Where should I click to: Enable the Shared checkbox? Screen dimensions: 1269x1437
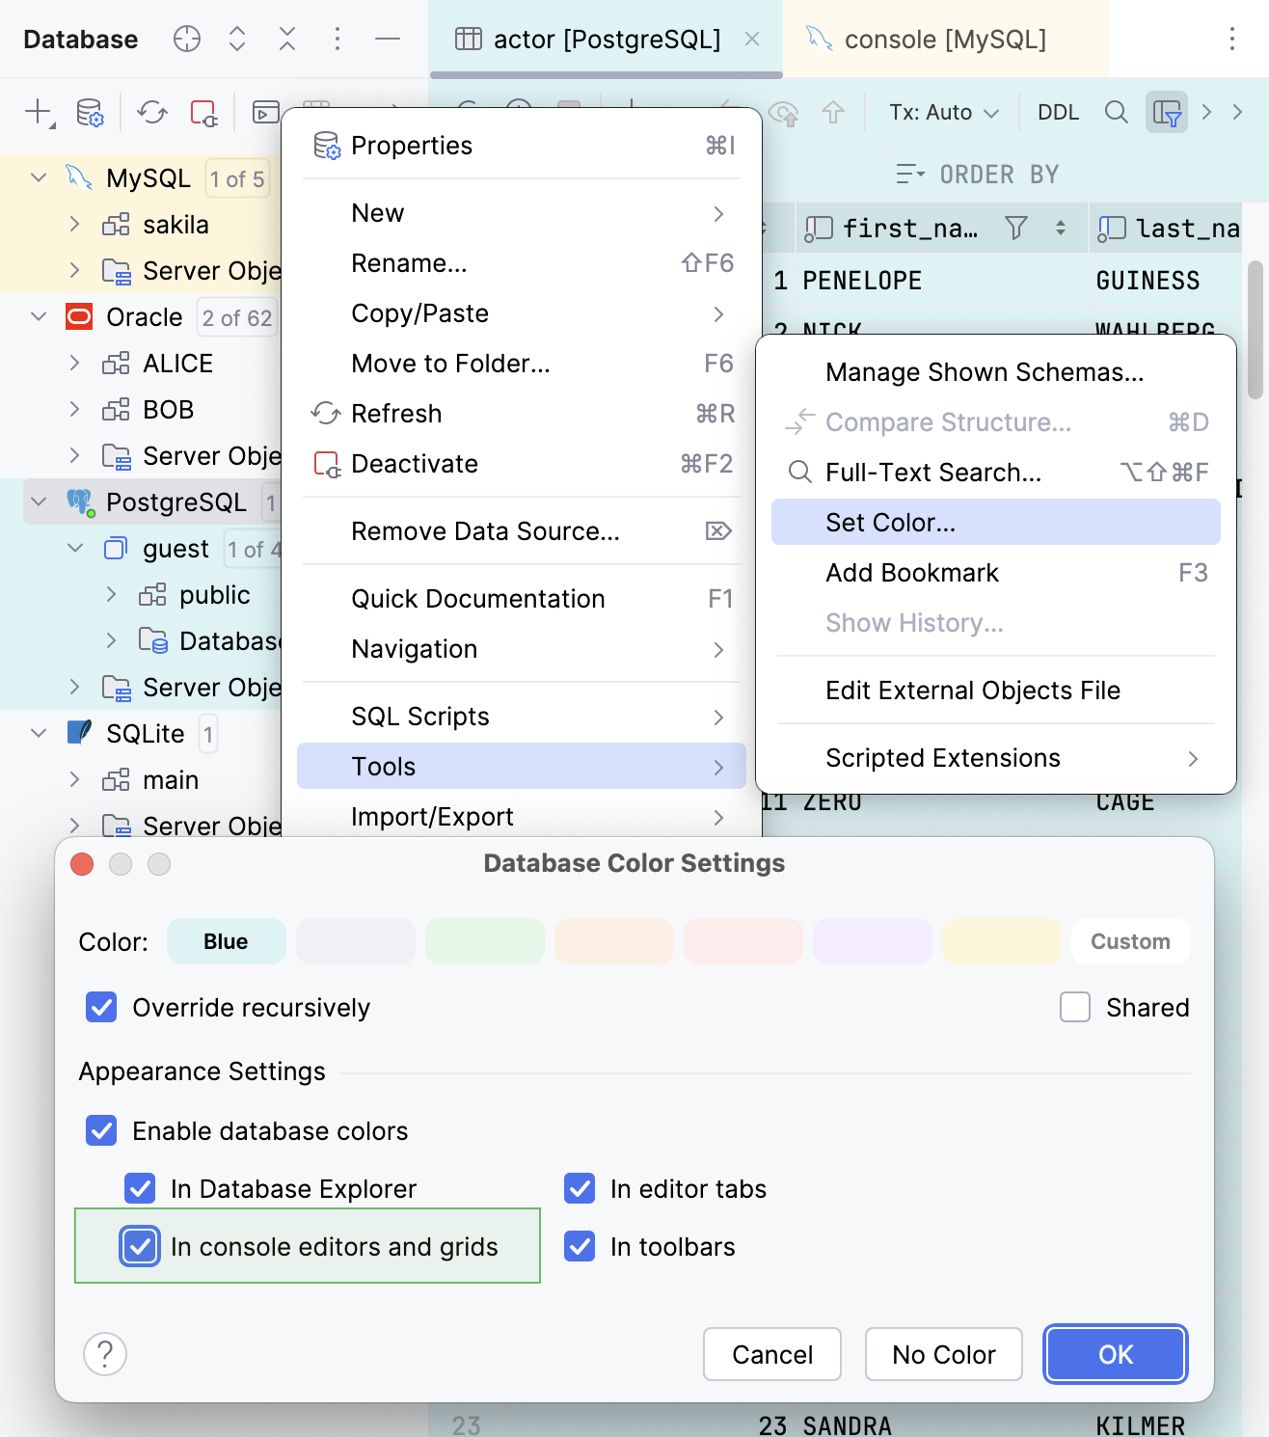[1074, 1007]
